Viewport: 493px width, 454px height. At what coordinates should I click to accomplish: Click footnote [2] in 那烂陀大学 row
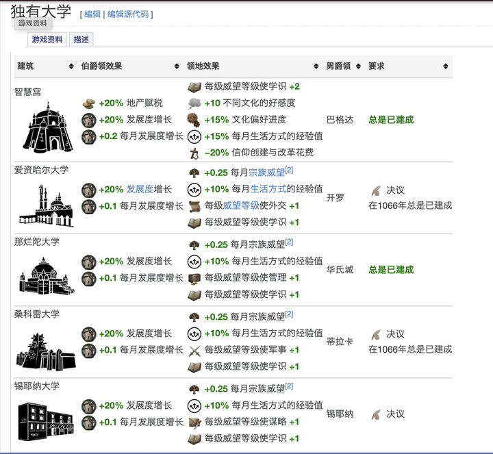point(289,242)
